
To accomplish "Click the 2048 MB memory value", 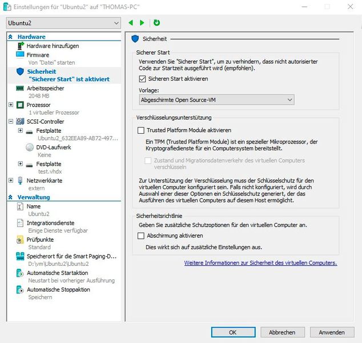I will pyautogui.click(x=39, y=96).
